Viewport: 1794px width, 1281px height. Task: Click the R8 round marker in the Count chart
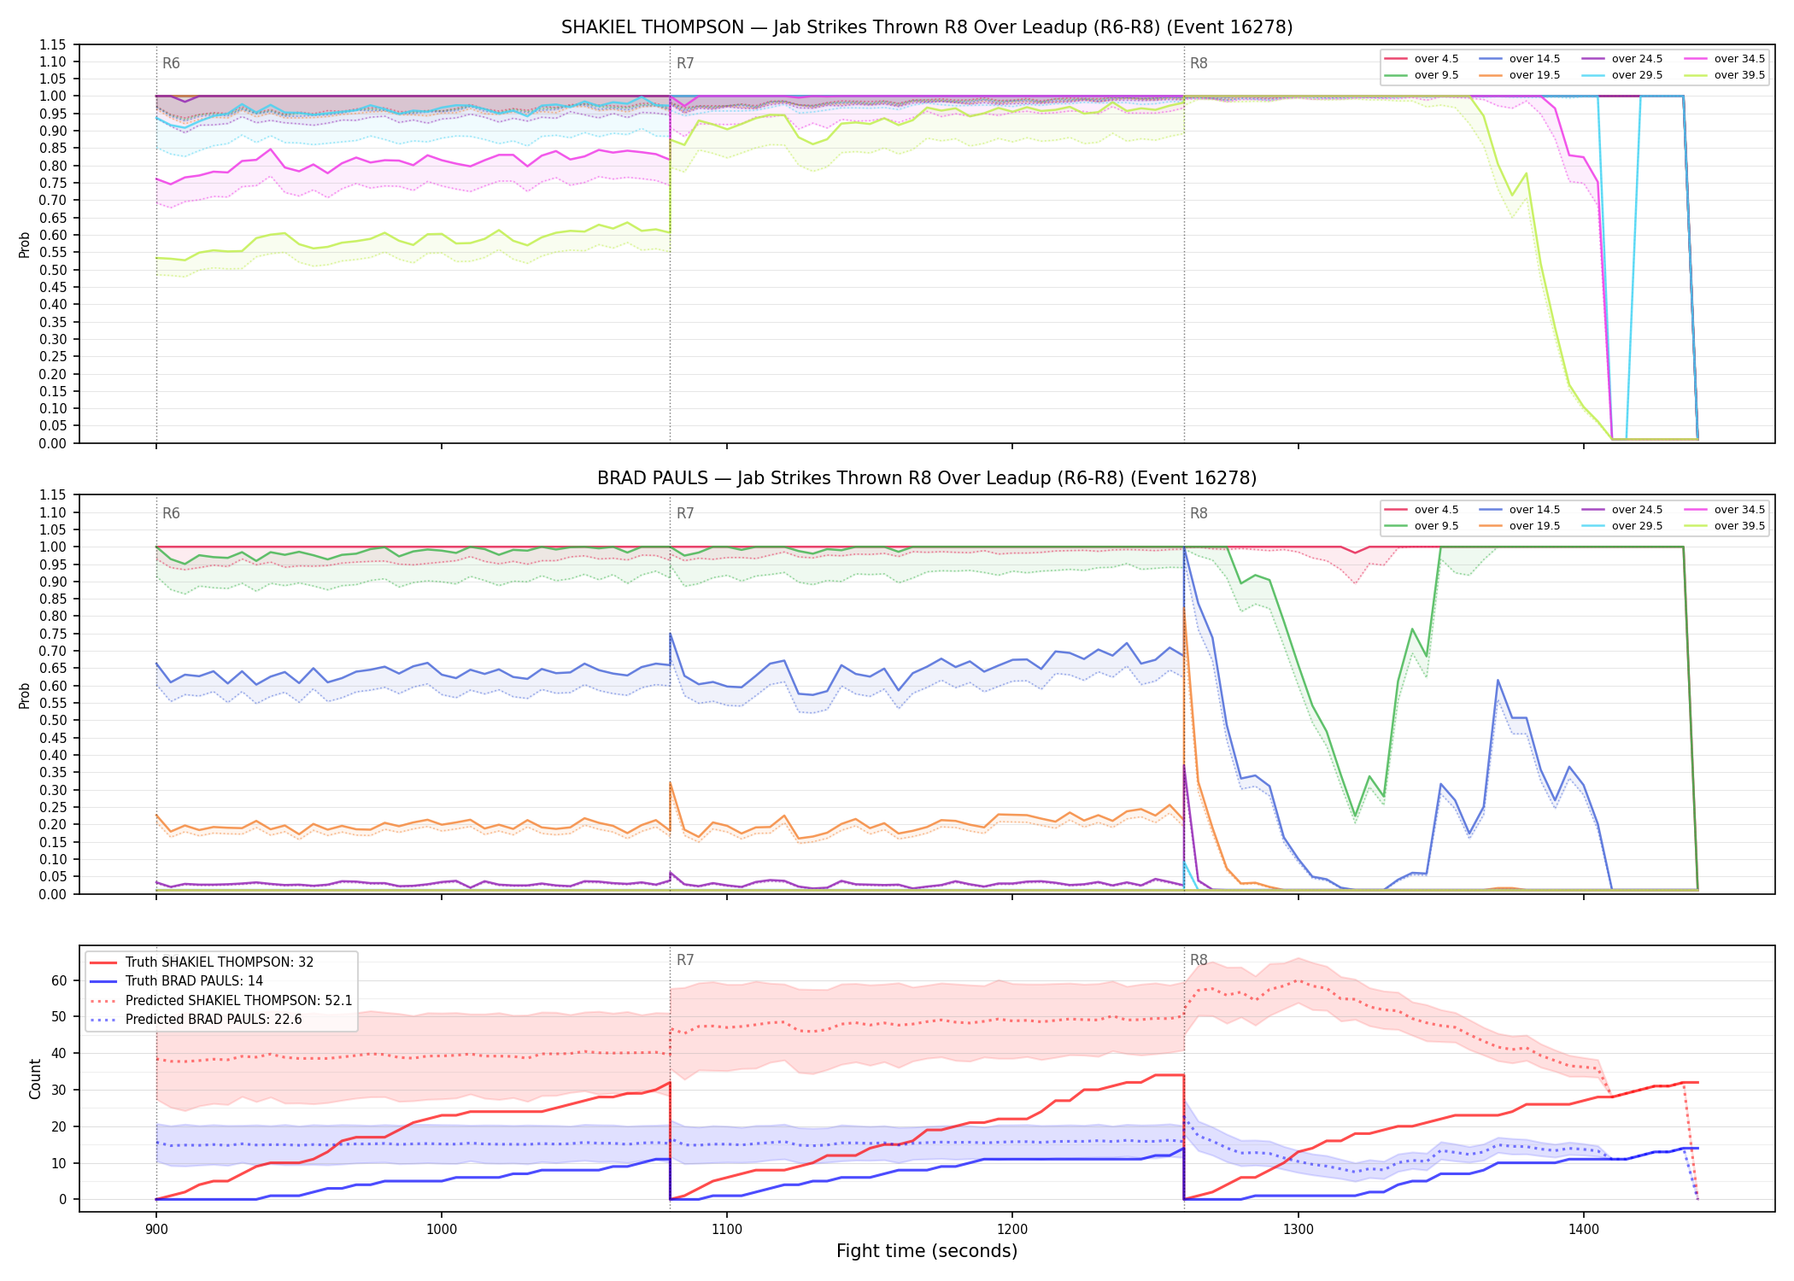pos(1199,960)
